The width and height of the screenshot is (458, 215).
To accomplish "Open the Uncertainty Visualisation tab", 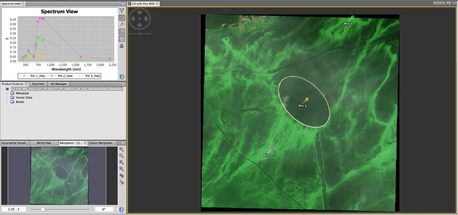I will (x=15, y=143).
